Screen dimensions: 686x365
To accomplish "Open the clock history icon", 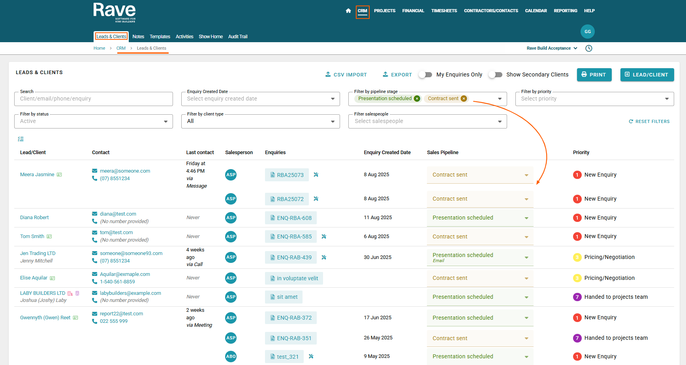I will click(x=588, y=48).
